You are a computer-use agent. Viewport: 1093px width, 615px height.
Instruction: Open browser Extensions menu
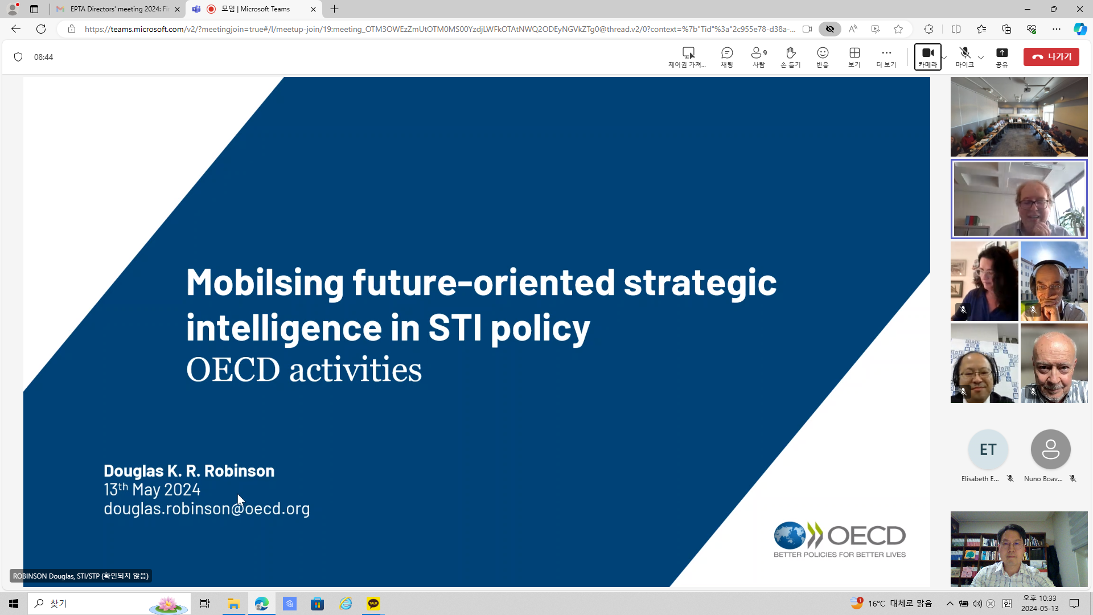928,29
